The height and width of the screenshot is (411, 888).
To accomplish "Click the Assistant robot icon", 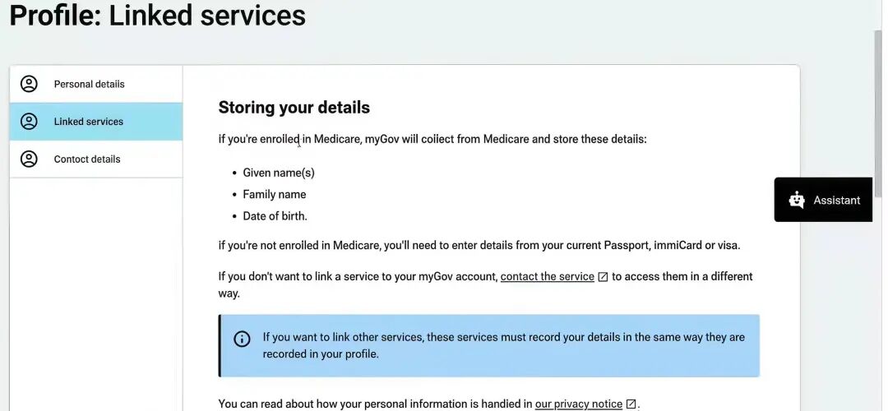I will pos(796,200).
